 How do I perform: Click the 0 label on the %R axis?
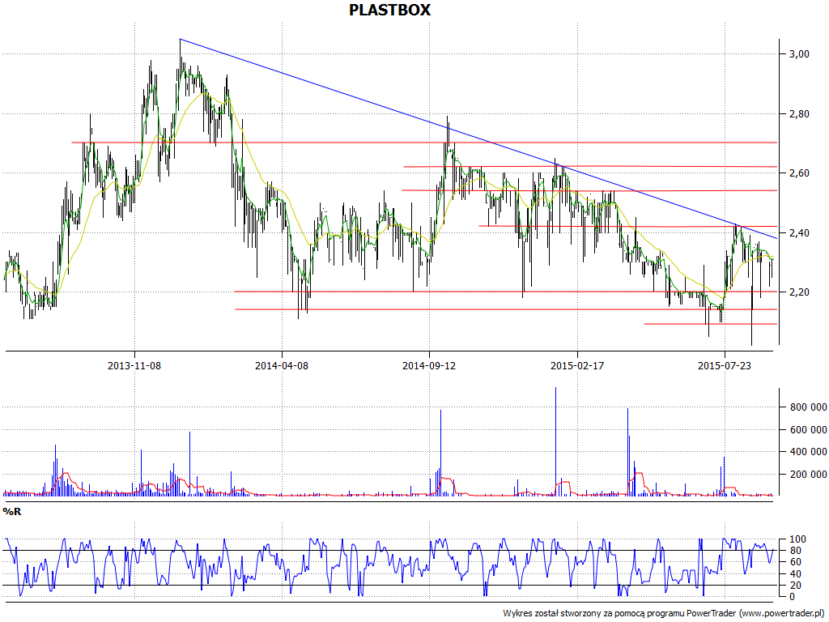(792, 597)
